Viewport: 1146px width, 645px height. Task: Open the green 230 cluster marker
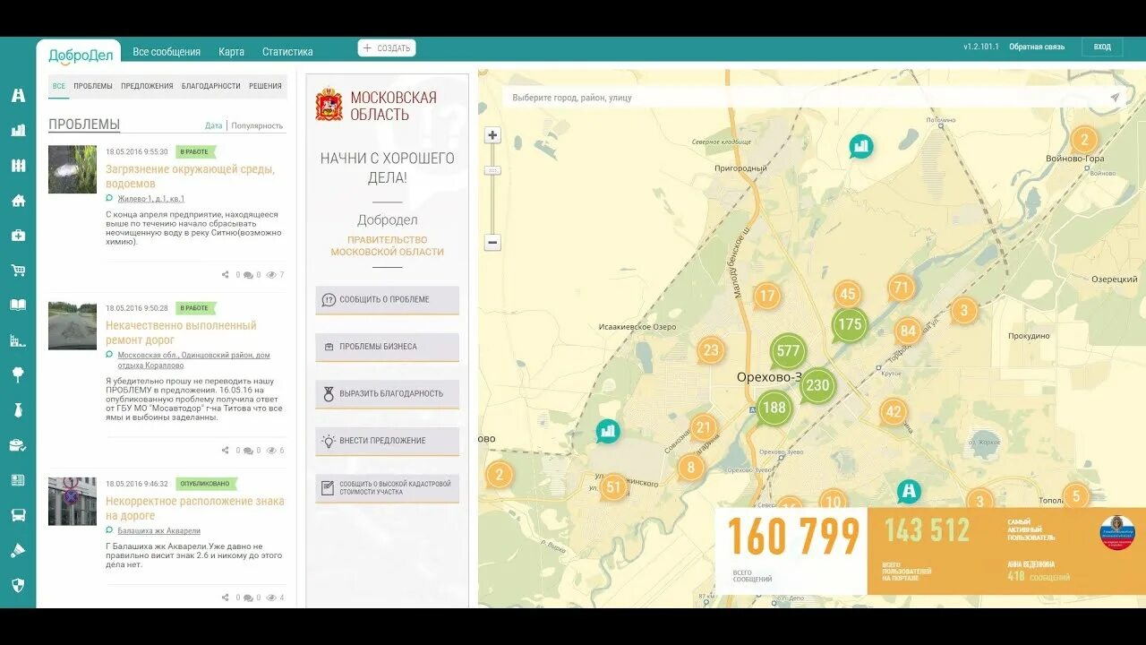click(x=817, y=386)
